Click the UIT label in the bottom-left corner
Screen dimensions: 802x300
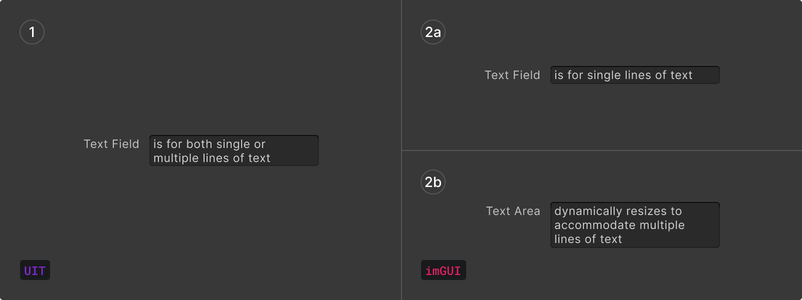point(35,270)
